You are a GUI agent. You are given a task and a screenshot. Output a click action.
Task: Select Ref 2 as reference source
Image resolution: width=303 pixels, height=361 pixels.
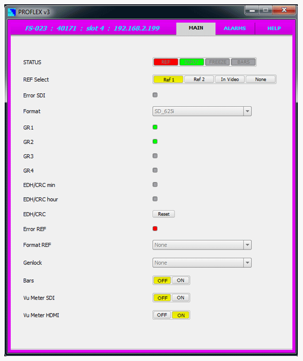coord(199,80)
